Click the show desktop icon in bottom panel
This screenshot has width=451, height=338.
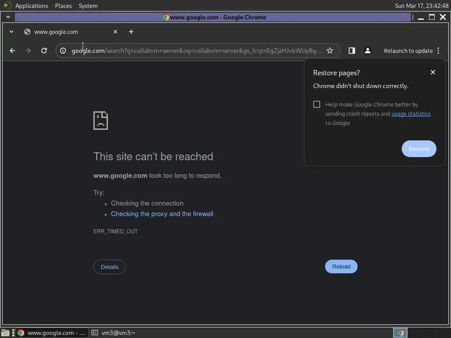pyautogui.click(x=5, y=333)
